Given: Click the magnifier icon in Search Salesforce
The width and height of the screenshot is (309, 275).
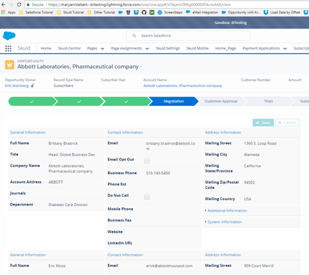Looking at the screenshot, I should pos(134,36).
